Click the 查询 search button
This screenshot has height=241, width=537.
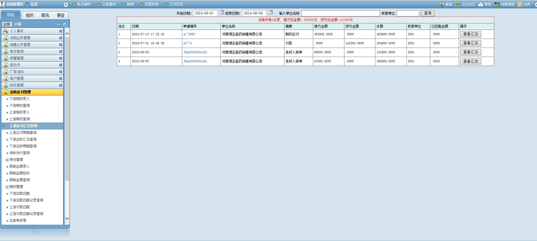(427, 13)
